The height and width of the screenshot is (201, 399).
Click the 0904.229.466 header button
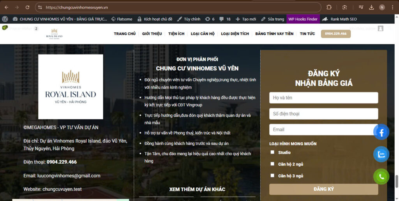(336, 34)
